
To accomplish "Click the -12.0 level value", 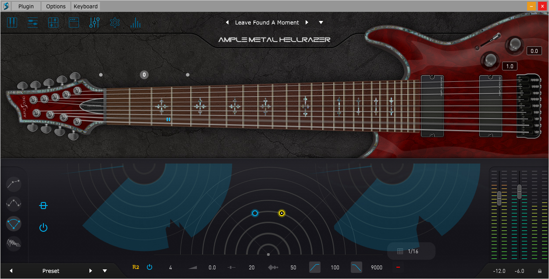I will point(499,271).
